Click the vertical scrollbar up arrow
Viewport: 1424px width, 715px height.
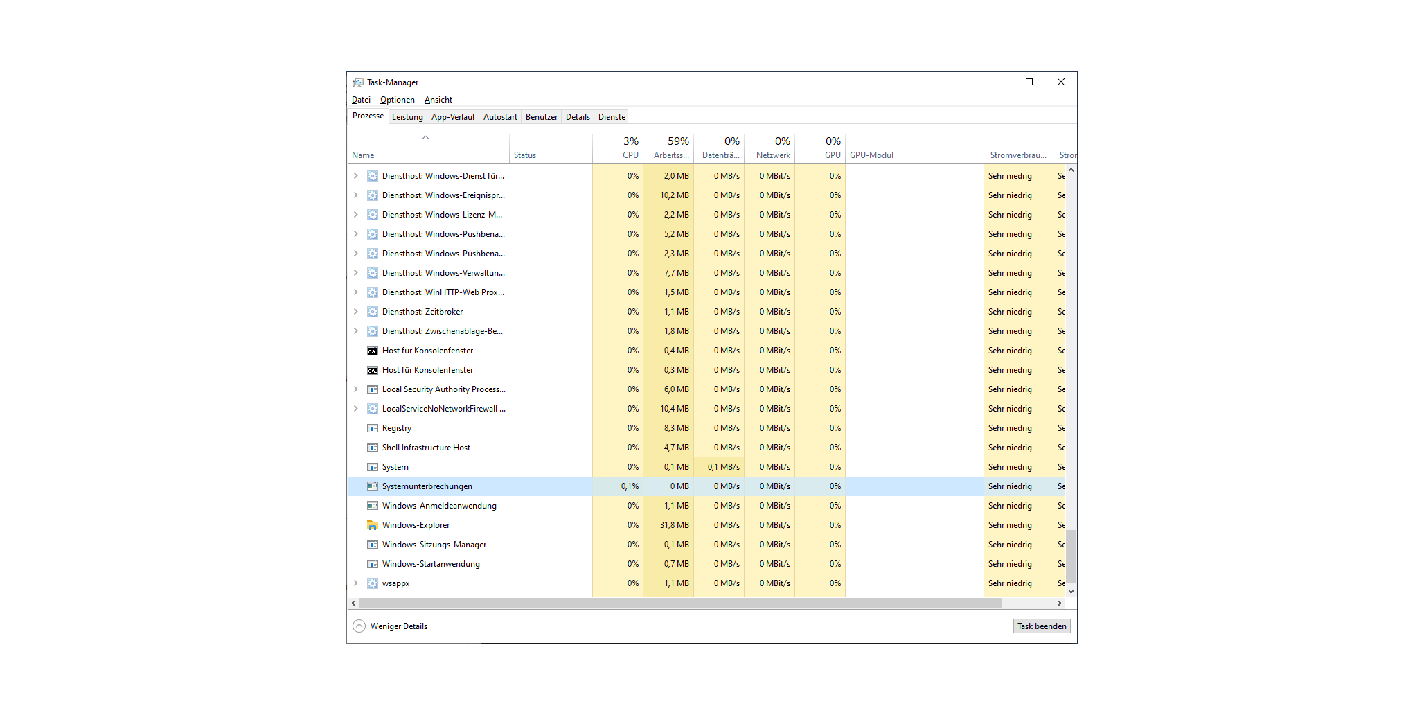click(1071, 170)
